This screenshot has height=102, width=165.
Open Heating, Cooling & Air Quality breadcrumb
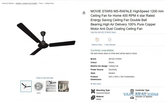[x=26, y=3]
